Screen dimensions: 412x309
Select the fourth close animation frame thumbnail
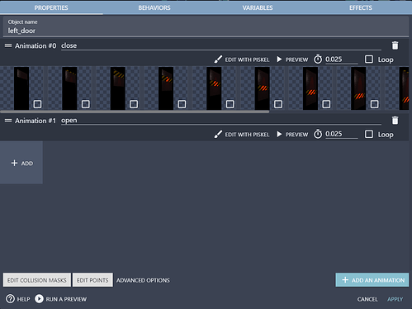coord(166,88)
